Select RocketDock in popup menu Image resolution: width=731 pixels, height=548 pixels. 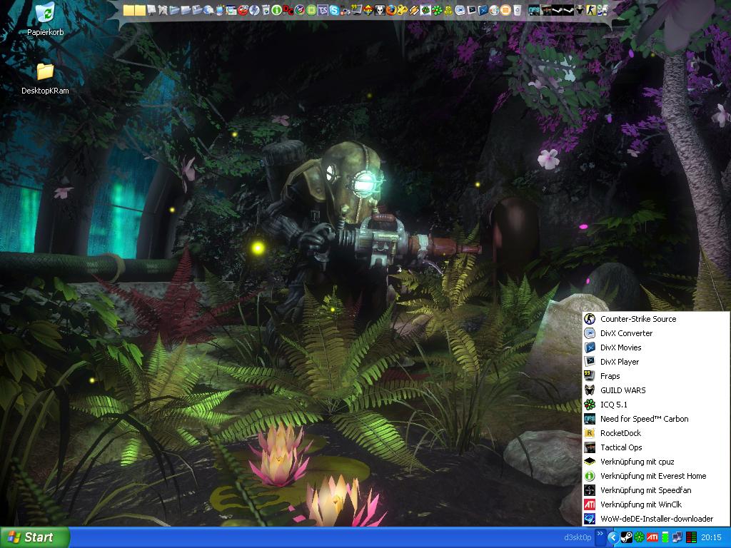(655, 433)
